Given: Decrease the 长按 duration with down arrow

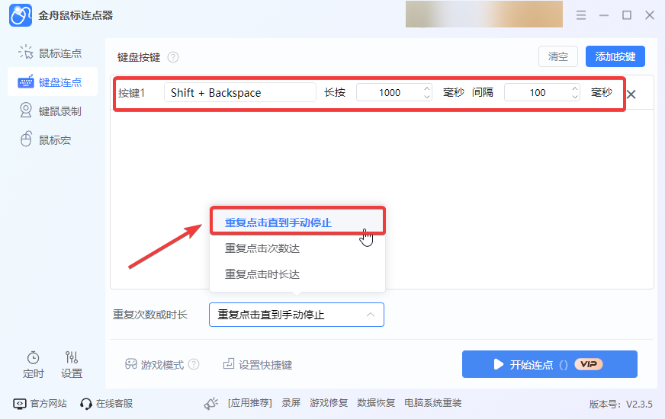Looking at the screenshot, I should (x=427, y=97).
